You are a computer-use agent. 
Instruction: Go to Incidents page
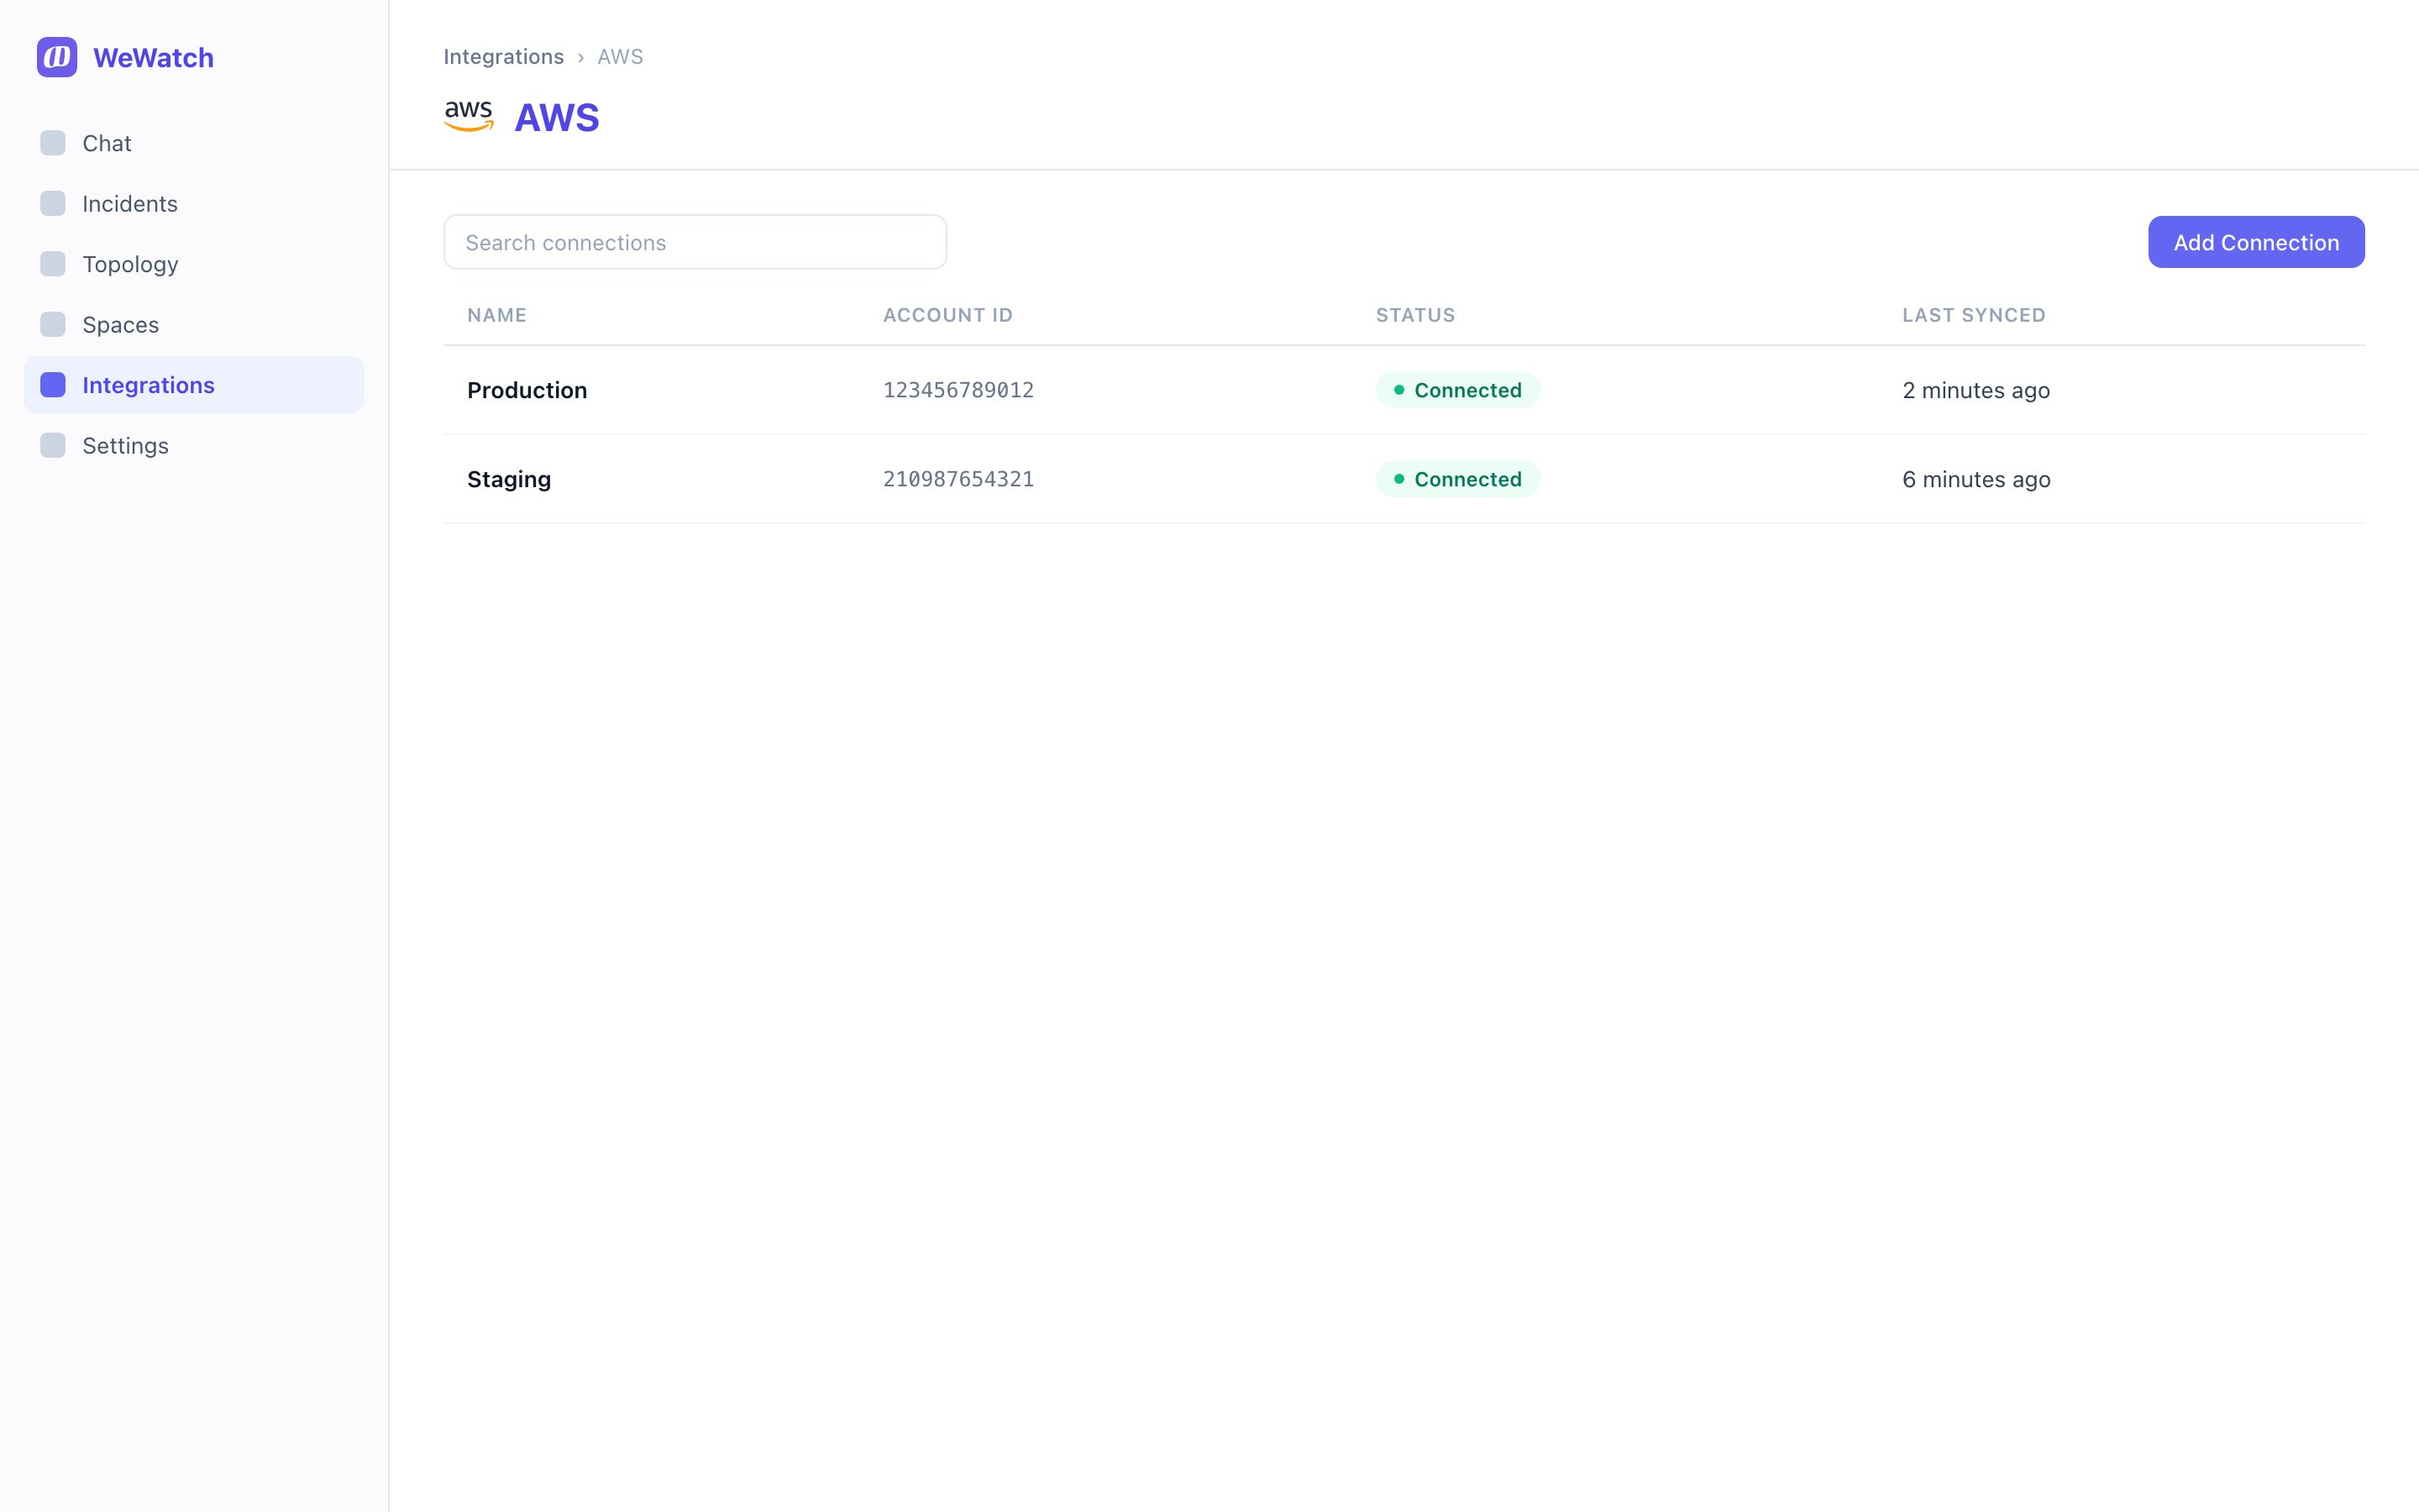tap(194, 203)
